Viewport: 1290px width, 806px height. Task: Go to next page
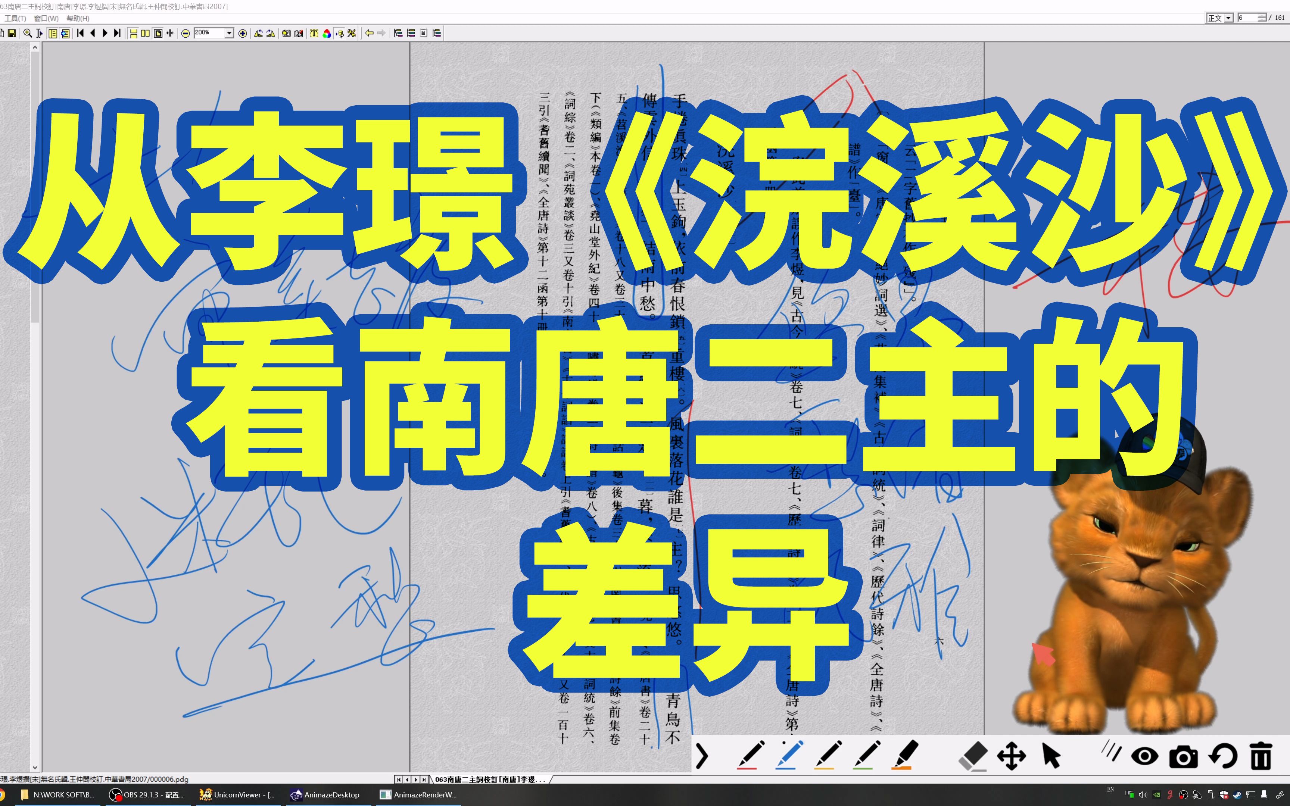pos(105,33)
